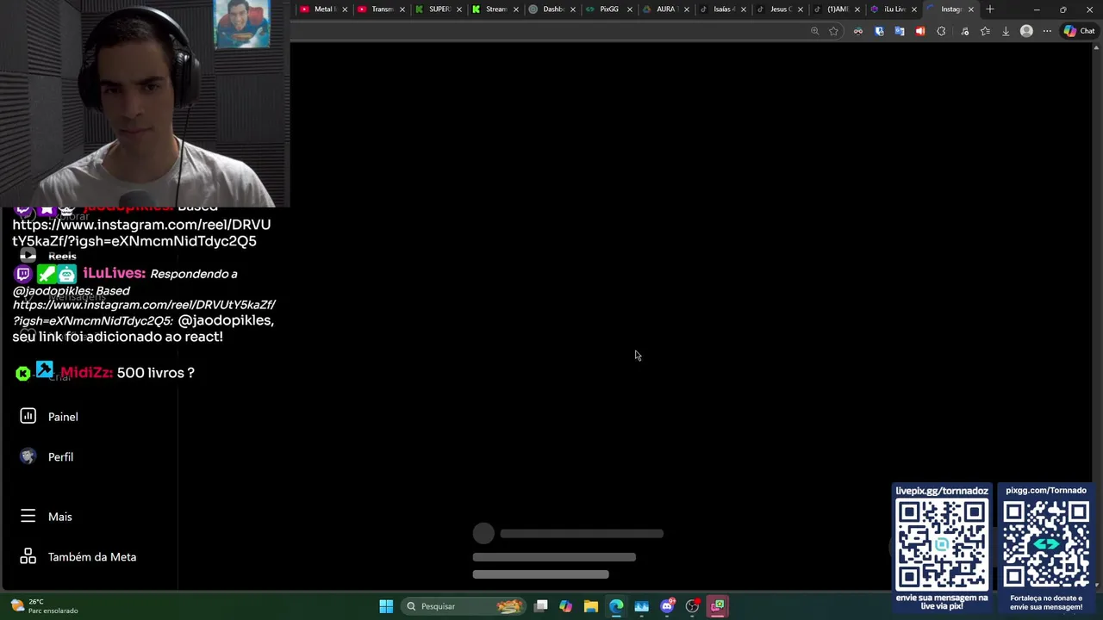Close the Metal YouTube tab
The height and width of the screenshot is (620, 1103).
(345, 9)
